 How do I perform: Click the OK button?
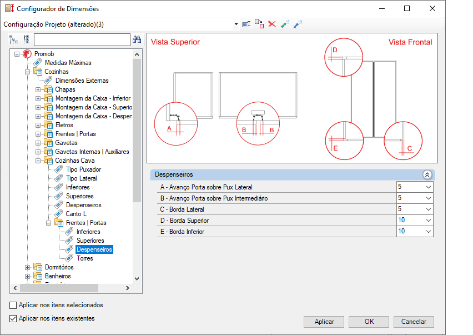point(369,322)
